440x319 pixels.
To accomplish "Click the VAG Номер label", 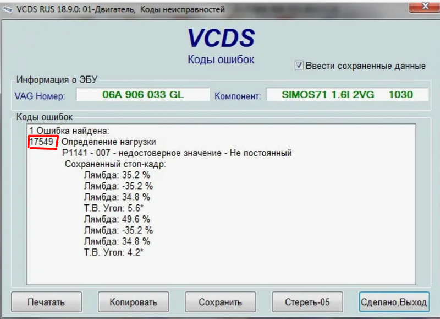I will [40, 96].
